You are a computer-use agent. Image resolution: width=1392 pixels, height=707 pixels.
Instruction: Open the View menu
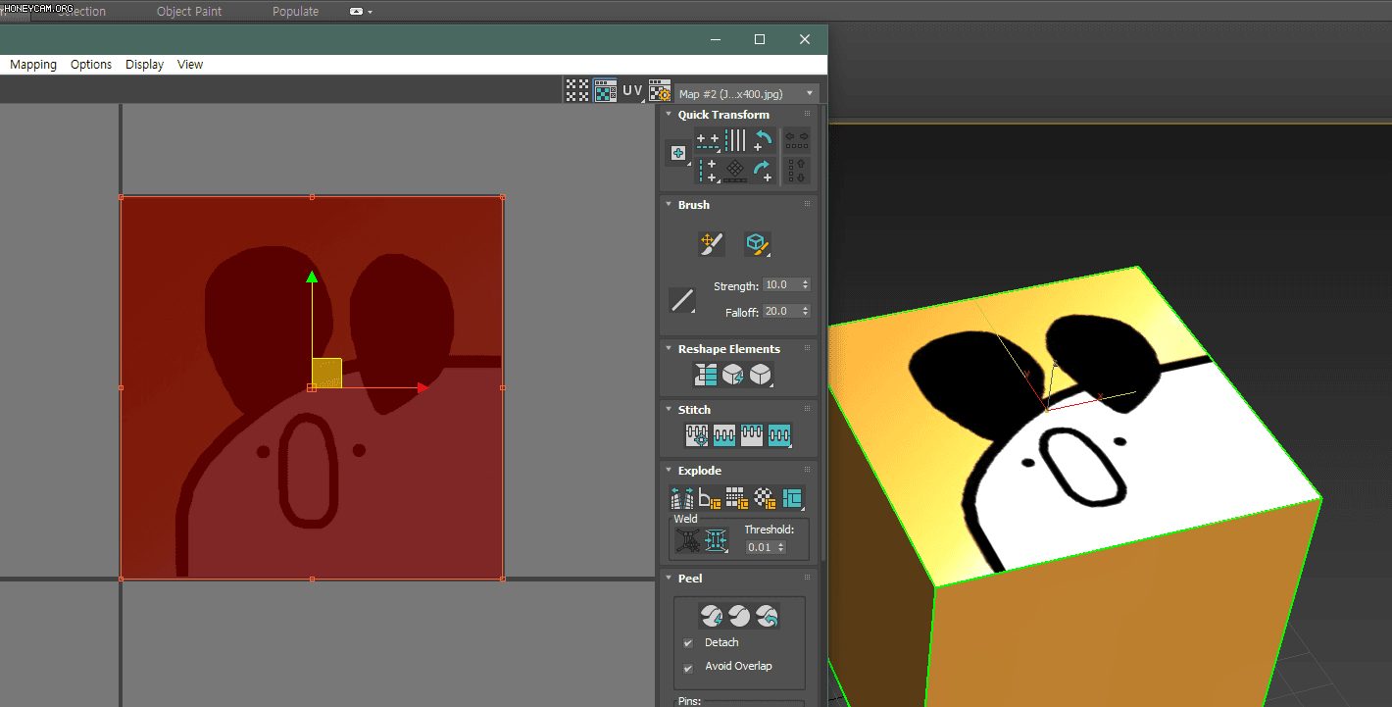pyautogui.click(x=190, y=65)
